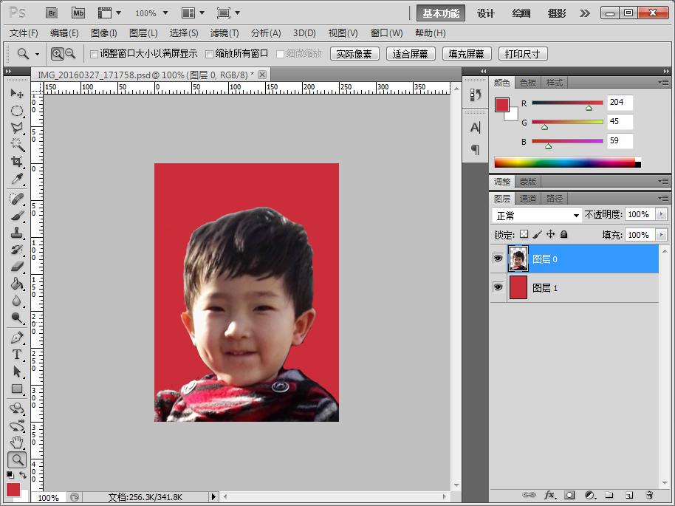675x506 pixels.
Task: Toggle visibility of 图层 0
Action: click(x=498, y=259)
